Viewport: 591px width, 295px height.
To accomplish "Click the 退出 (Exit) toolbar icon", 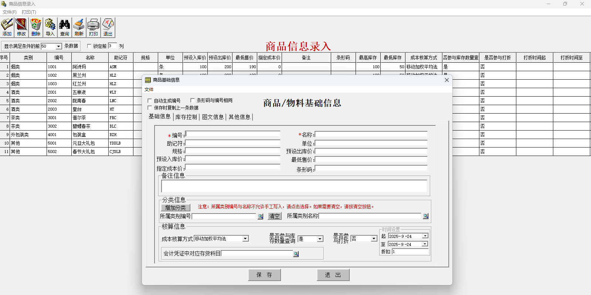I will 108,27.
